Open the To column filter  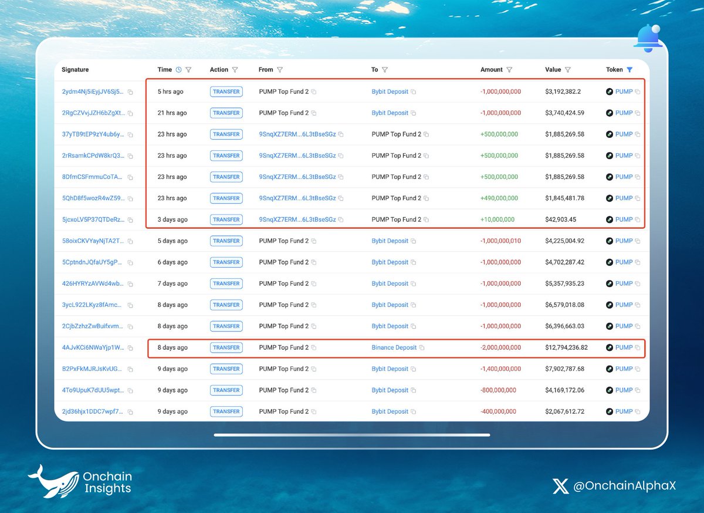tap(385, 69)
